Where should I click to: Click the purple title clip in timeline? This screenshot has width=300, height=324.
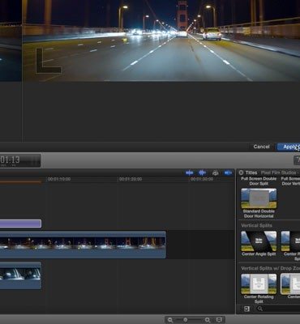point(20,224)
